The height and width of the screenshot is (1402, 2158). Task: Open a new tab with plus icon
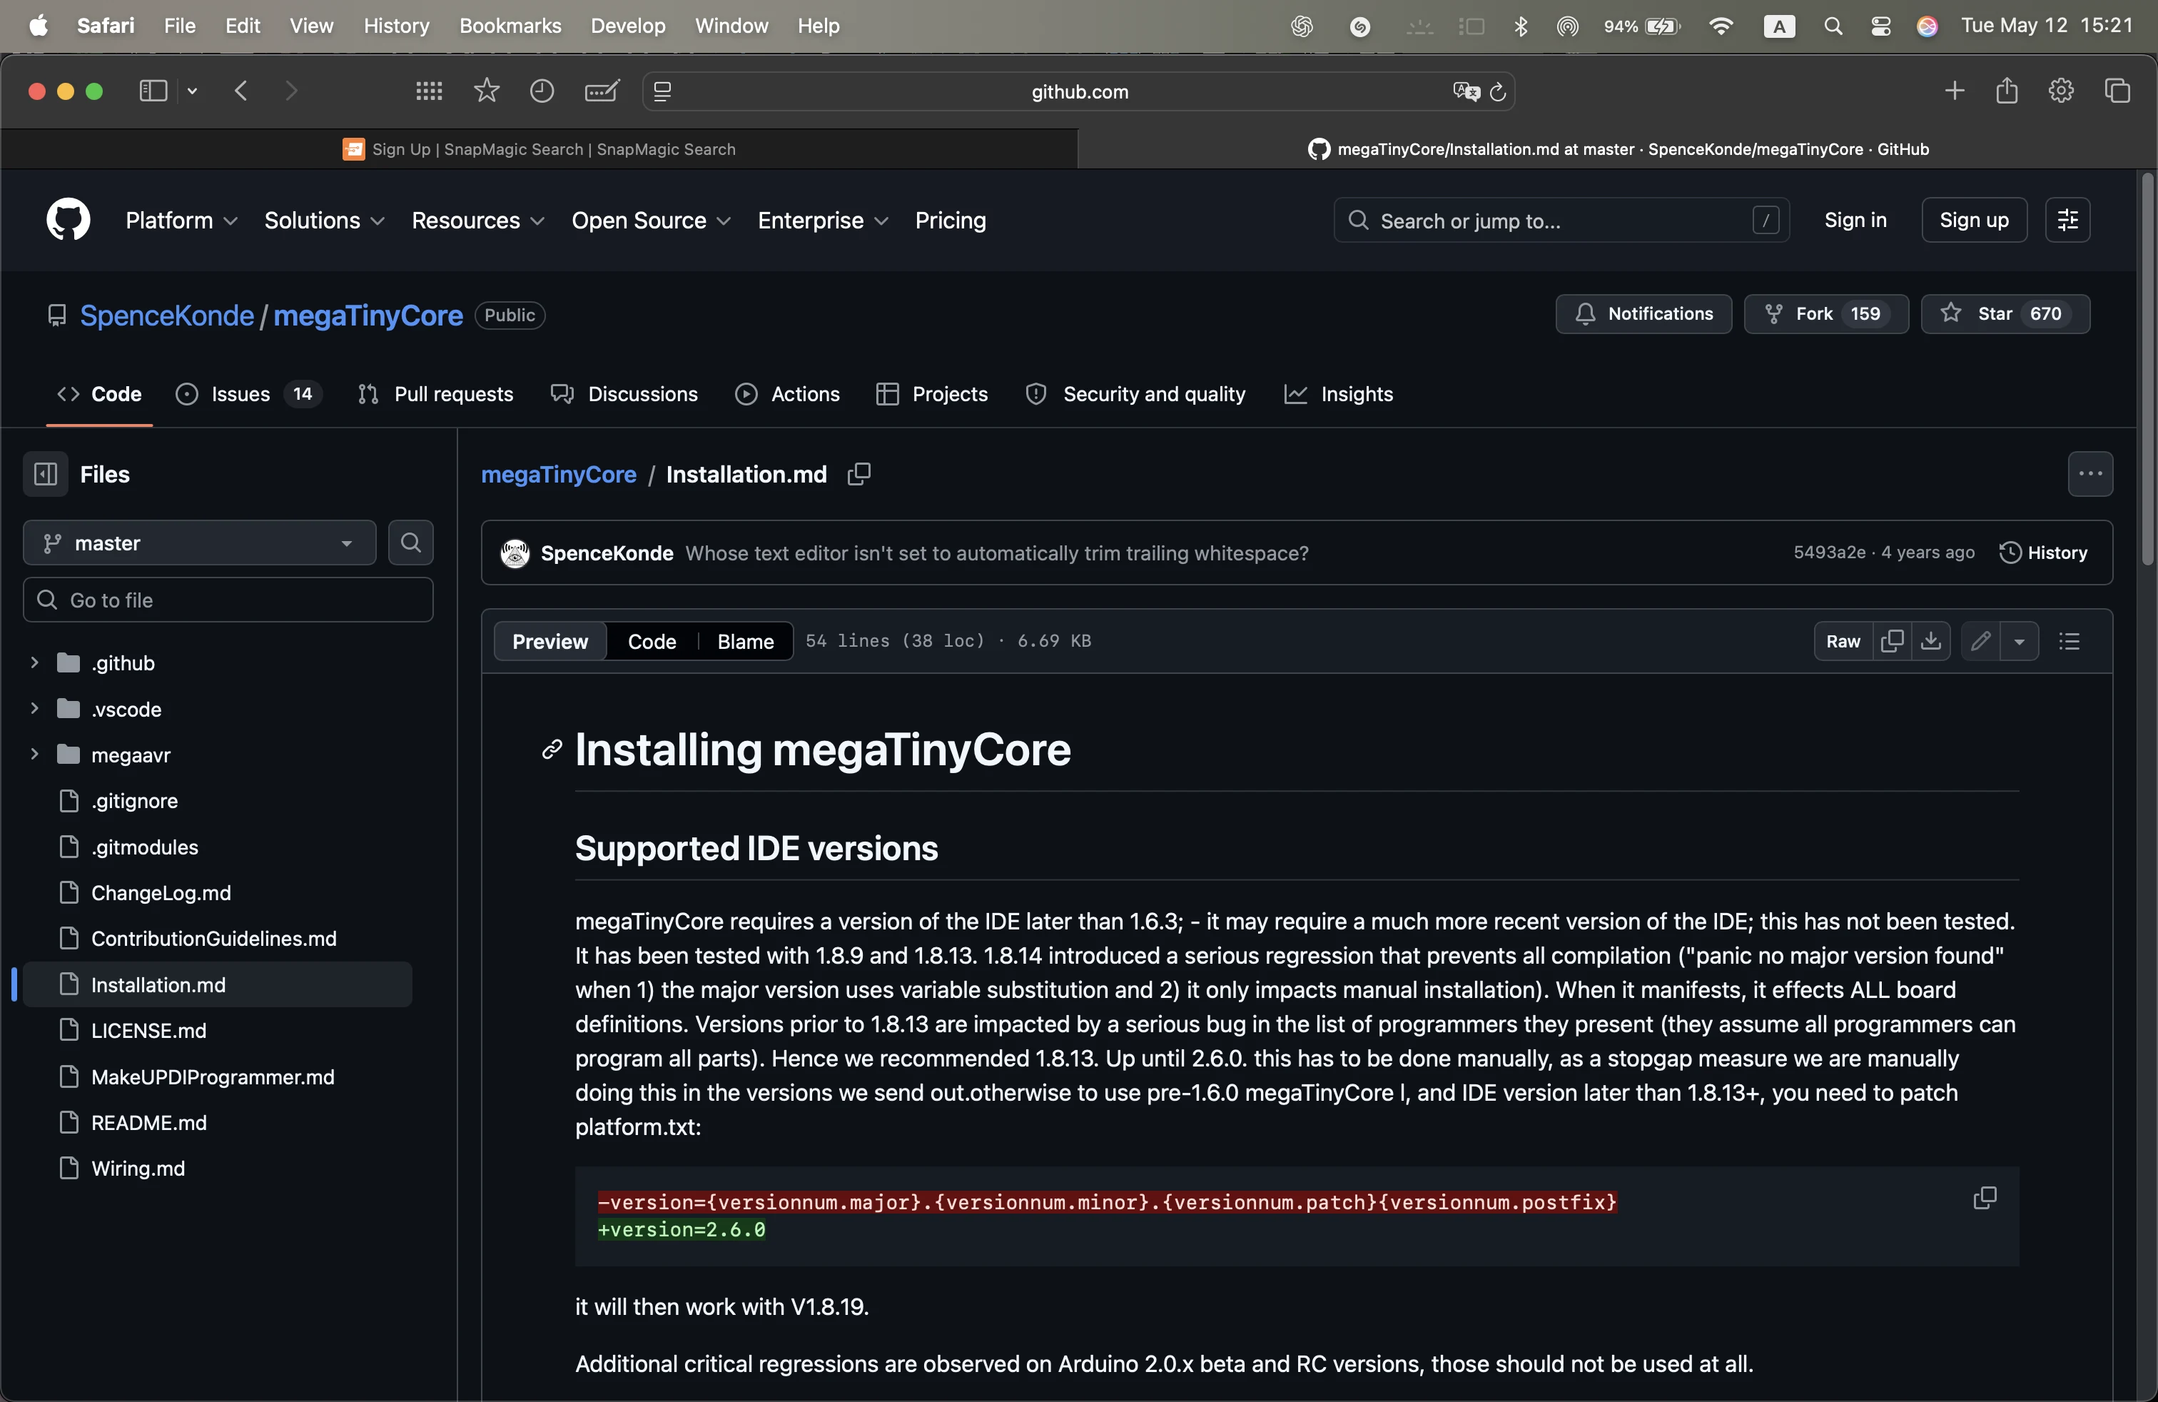[x=1955, y=91]
